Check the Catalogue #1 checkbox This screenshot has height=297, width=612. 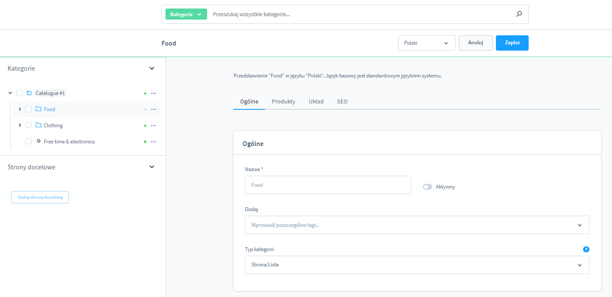point(19,93)
